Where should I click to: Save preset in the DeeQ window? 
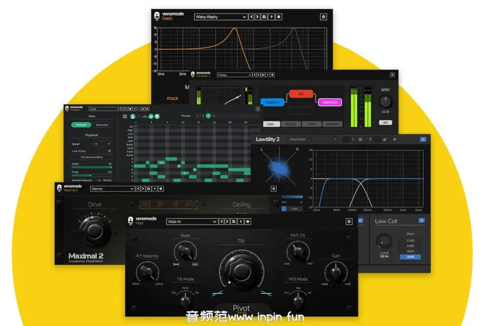(264, 17)
